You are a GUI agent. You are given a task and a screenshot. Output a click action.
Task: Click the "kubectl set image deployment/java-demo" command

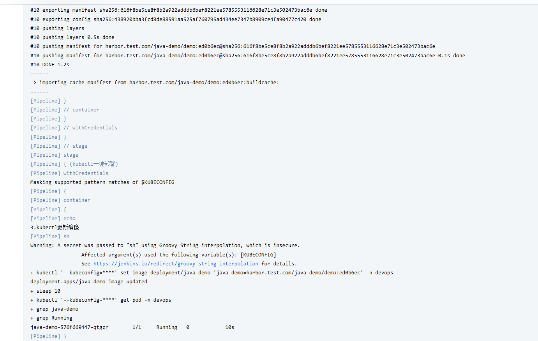(x=212, y=273)
